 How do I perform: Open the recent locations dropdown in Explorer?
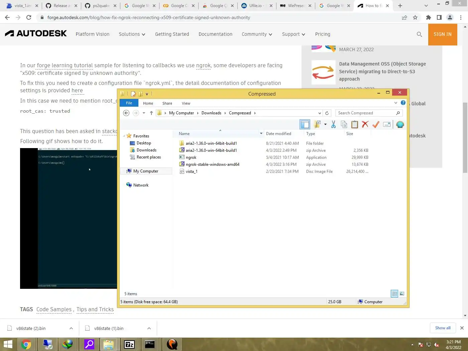[144, 113]
